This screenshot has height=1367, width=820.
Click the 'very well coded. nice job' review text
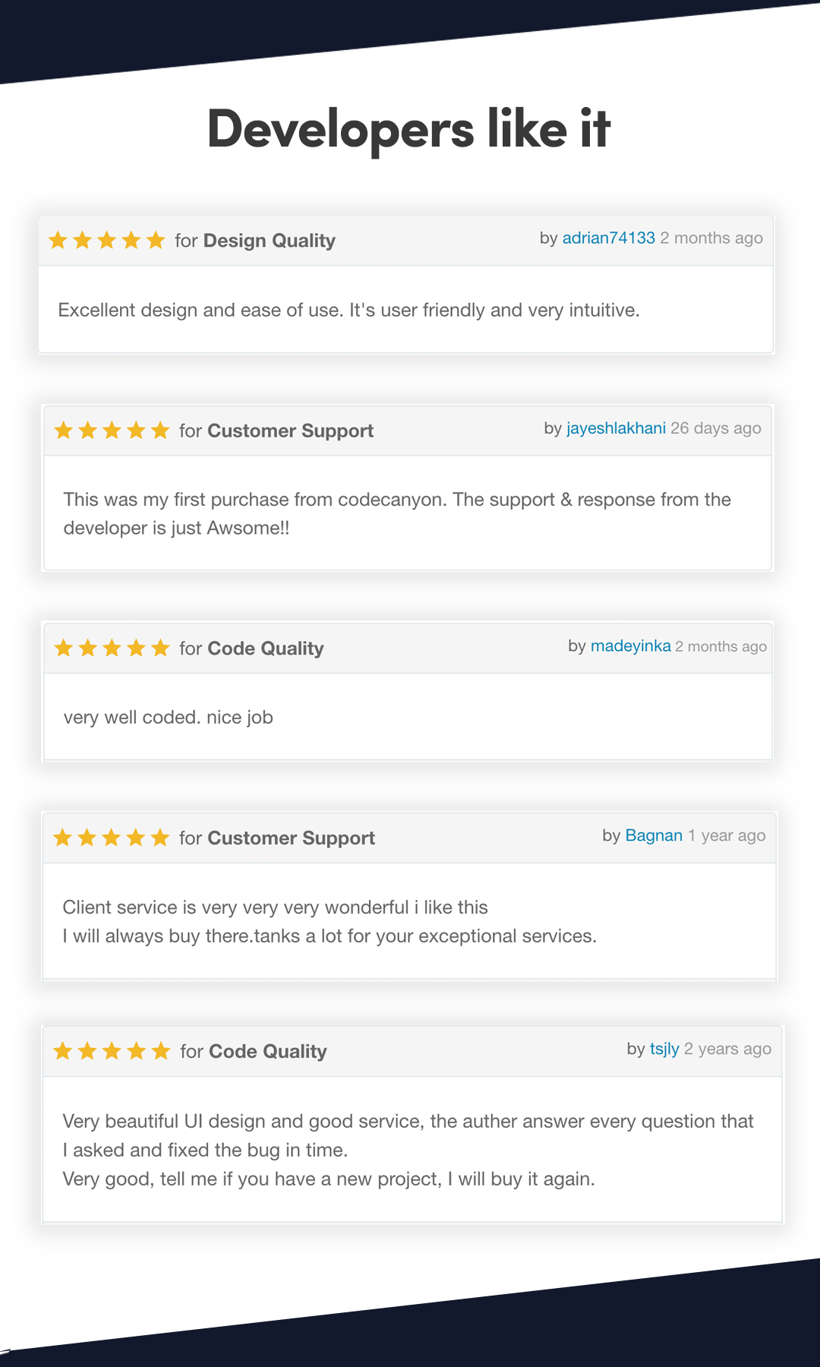(168, 718)
